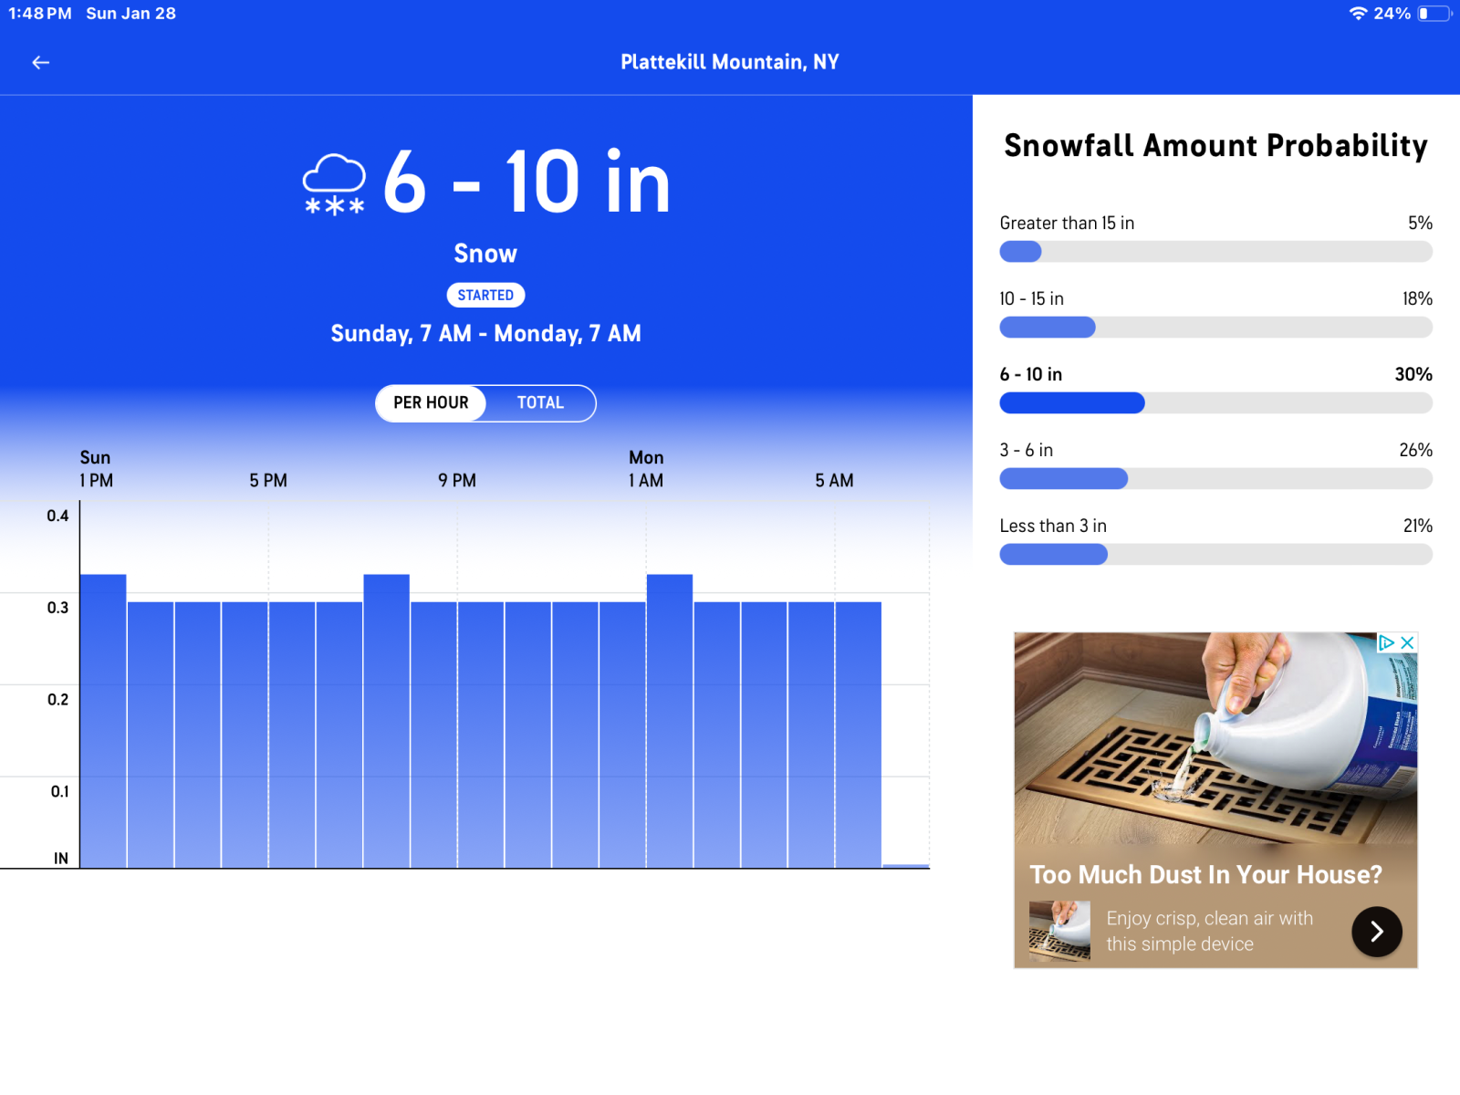Viewport: 1460px width, 1095px height.
Task: Tap the back arrow icon
Action: [x=40, y=62]
